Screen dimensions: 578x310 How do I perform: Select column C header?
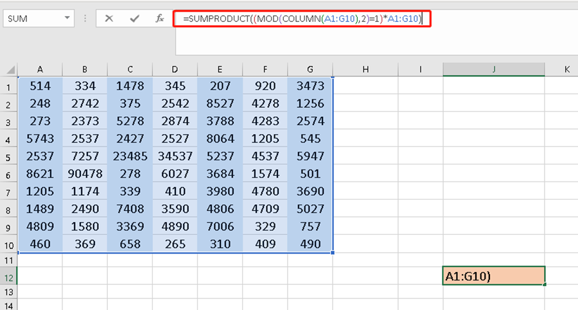pos(130,69)
